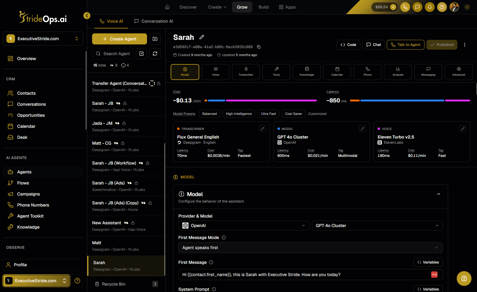Expand the First Message Mode dropdown

[310, 248]
